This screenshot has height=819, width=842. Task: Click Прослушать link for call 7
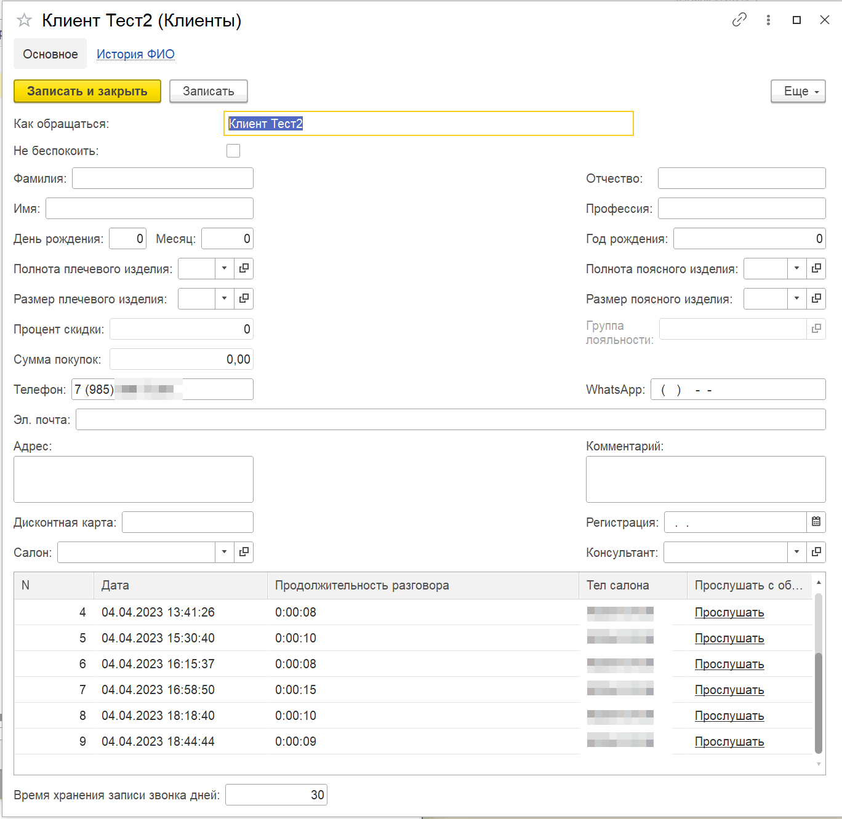[729, 690]
